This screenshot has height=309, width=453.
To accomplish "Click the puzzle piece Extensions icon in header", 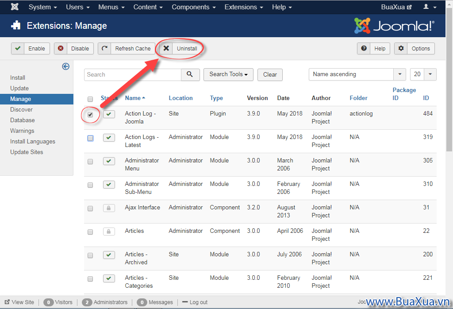I will 15,25.
